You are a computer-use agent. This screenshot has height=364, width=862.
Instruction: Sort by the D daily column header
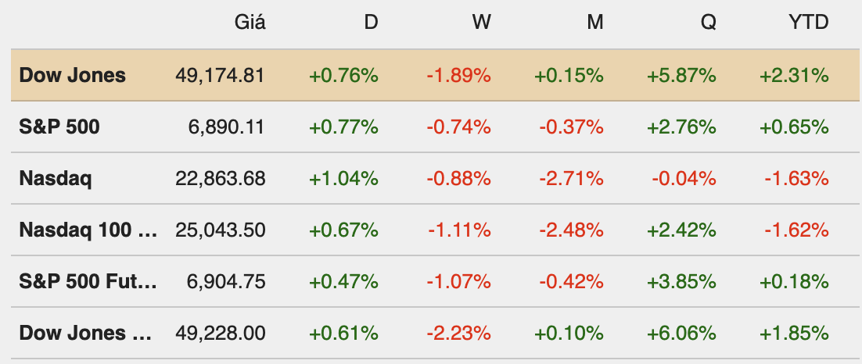pyautogui.click(x=371, y=23)
